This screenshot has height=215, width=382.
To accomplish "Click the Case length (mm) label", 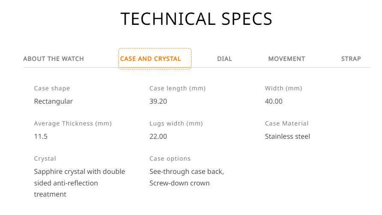I will click(178, 88).
